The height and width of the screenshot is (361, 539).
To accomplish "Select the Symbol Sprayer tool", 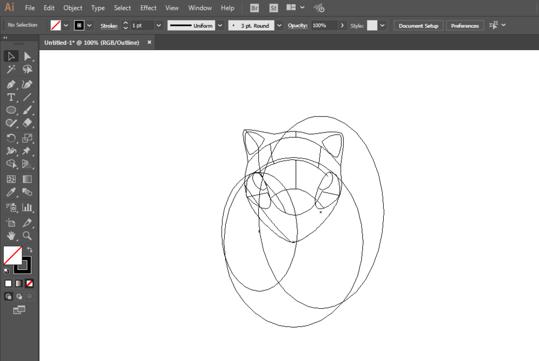I will (x=11, y=207).
